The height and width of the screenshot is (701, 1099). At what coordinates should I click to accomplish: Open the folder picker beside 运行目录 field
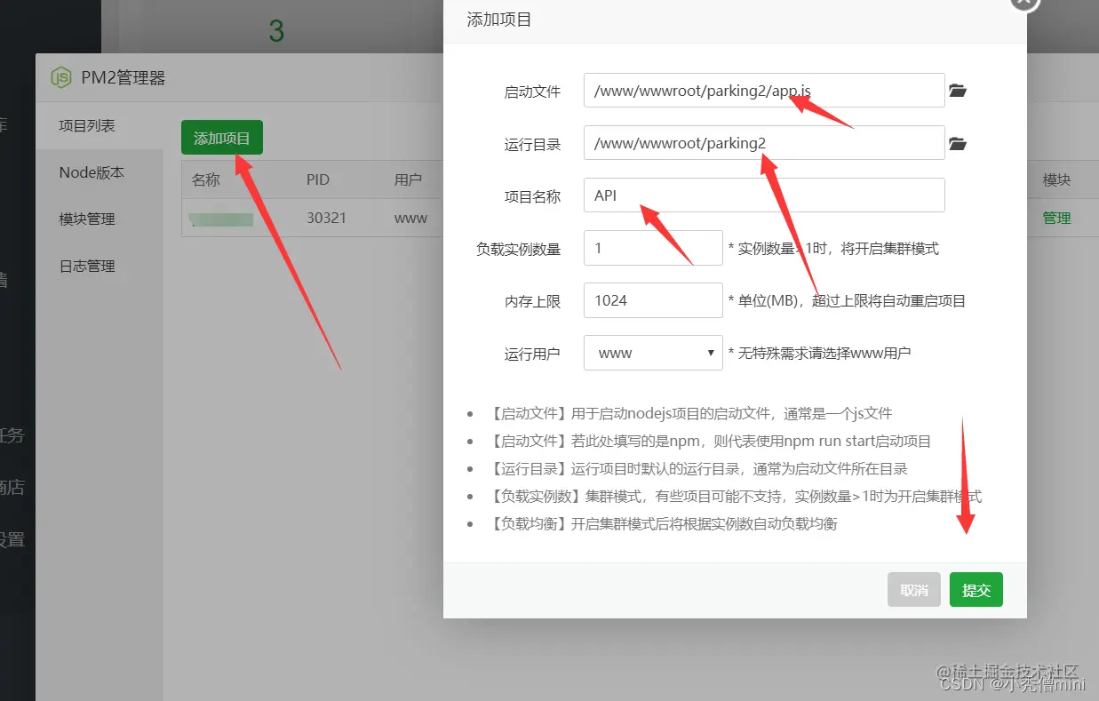tap(957, 143)
